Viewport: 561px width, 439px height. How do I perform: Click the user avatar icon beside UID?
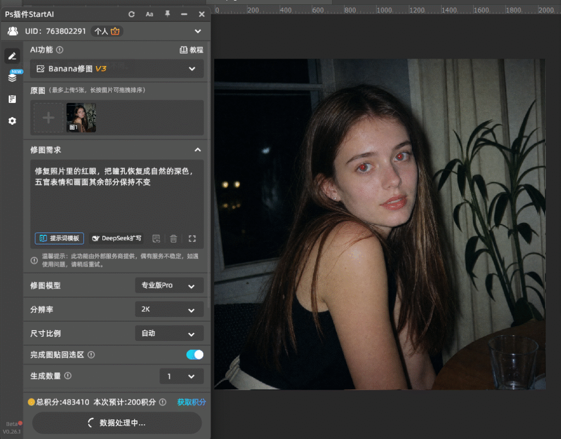point(13,31)
